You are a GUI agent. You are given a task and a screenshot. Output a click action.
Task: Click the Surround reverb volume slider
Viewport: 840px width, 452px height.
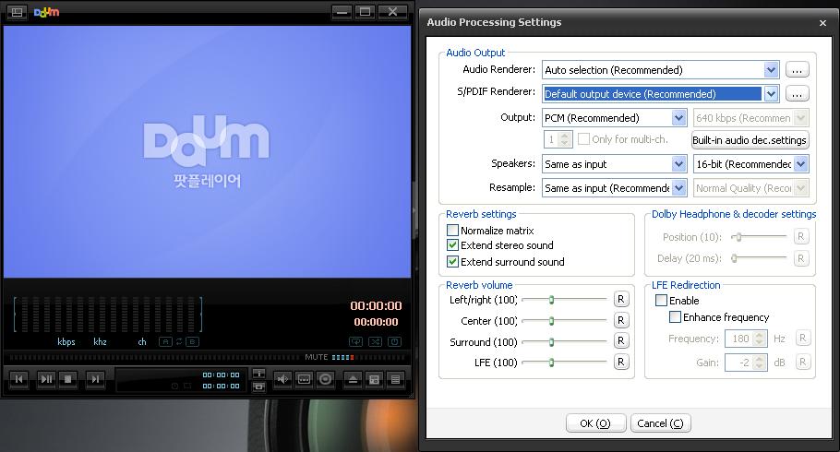tap(564, 341)
